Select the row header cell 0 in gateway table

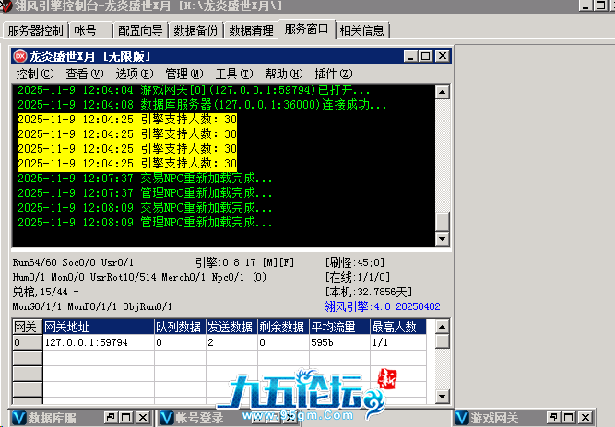27,342
